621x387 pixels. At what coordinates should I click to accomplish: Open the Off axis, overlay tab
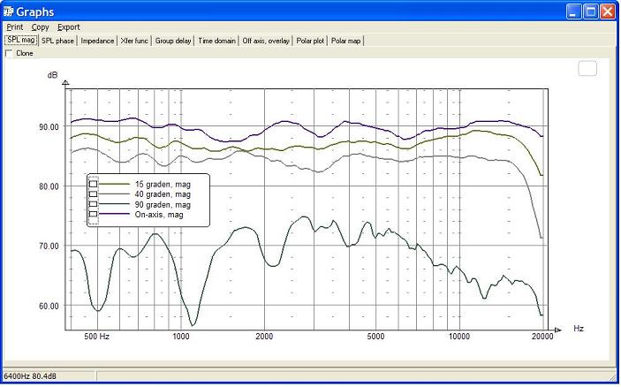coord(266,41)
